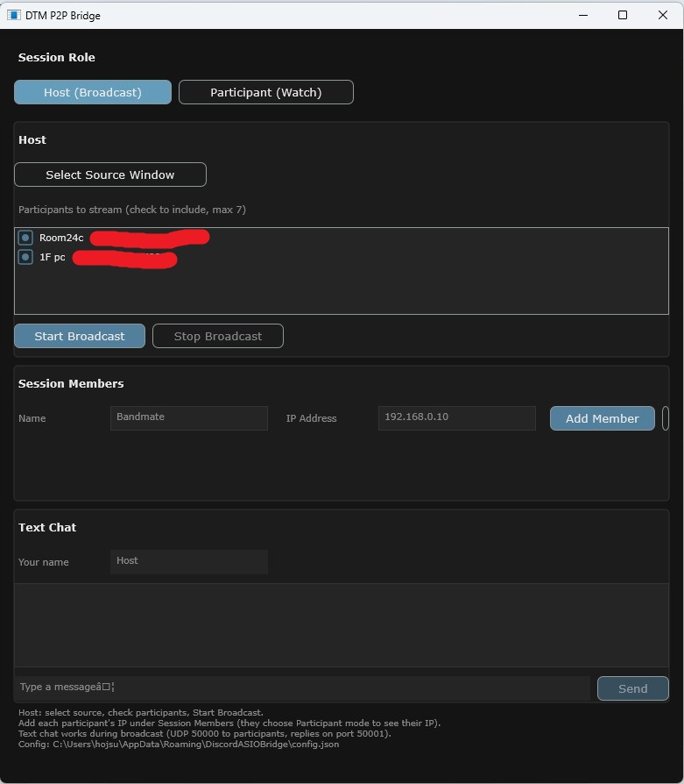
Task: Click Add Member button
Action: (x=603, y=418)
